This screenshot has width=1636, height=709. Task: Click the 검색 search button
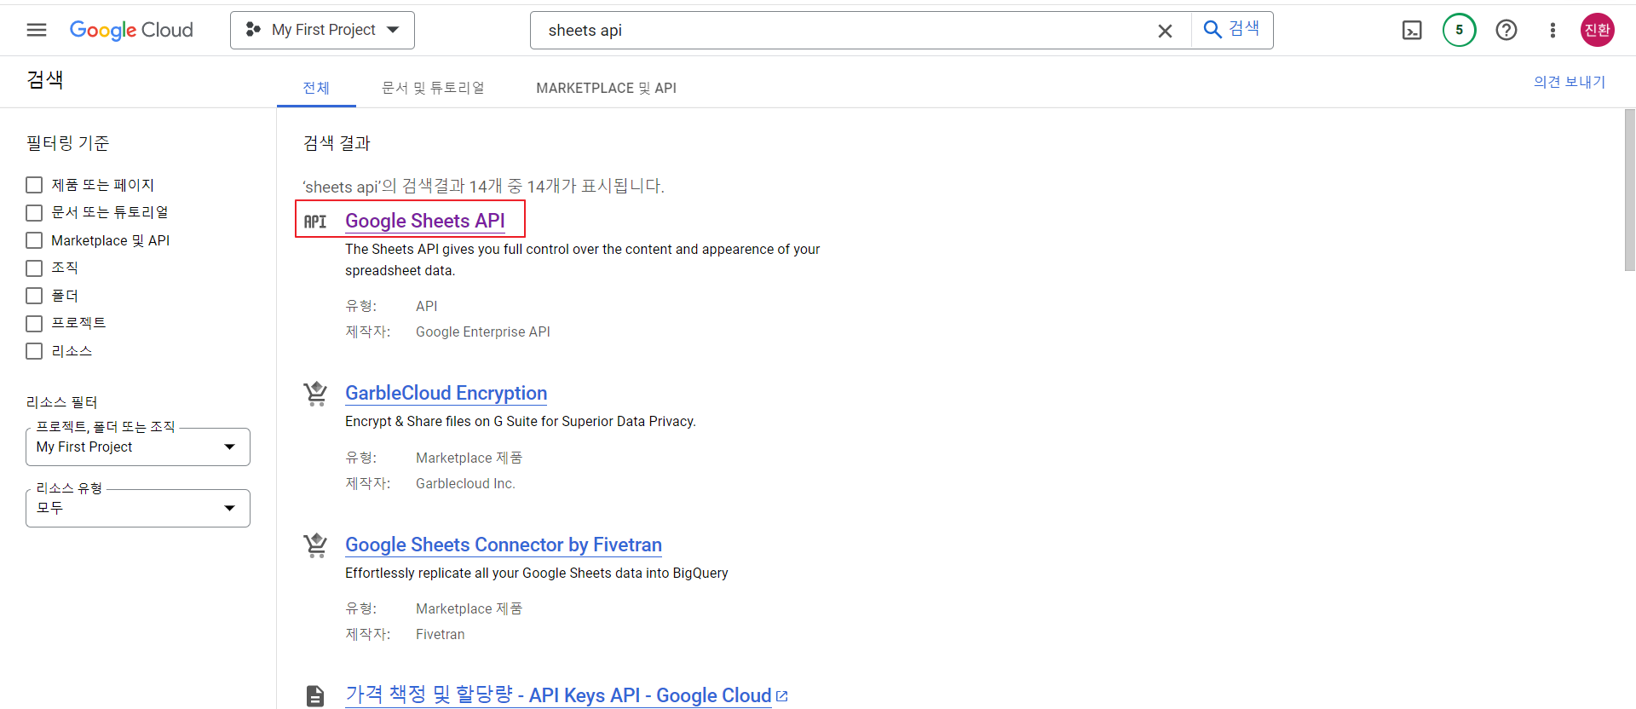[1232, 30]
